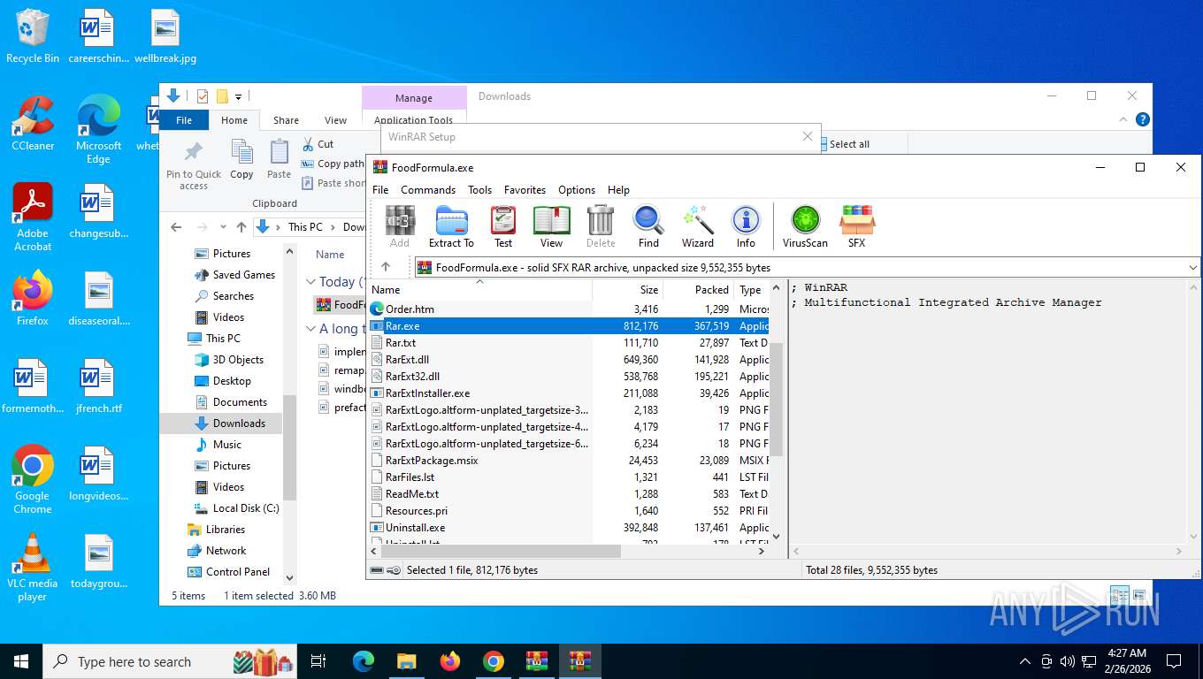Open the WinRAR Help menu
Image resolution: width=1203 pixels, height=679 pixels.
click(618, 190)
